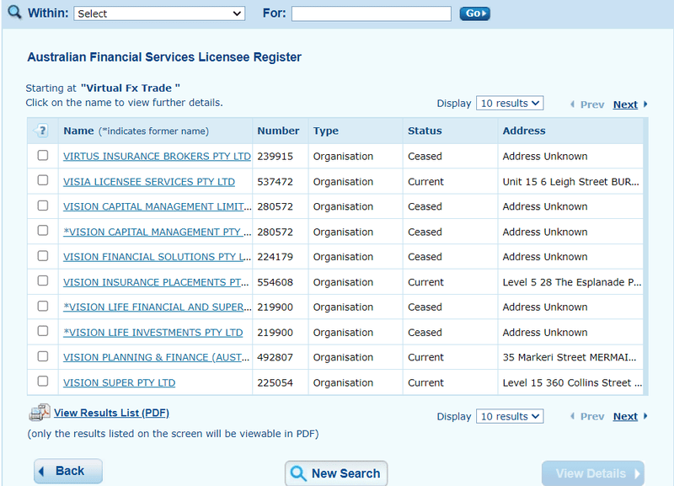Tick checkbox for *VISION LIFE FINANCIAL AND SUPER row
Screen dimensions: 674x486
point(43,306)
